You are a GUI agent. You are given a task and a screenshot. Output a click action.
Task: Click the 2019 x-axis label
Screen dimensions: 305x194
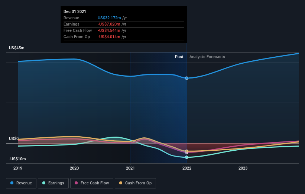(x=18, y=168)
